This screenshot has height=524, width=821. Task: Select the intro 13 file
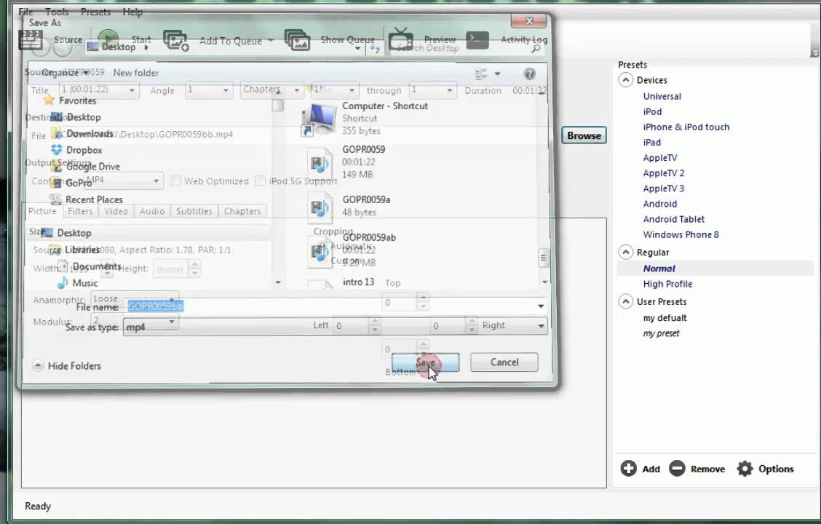point(358,282)
